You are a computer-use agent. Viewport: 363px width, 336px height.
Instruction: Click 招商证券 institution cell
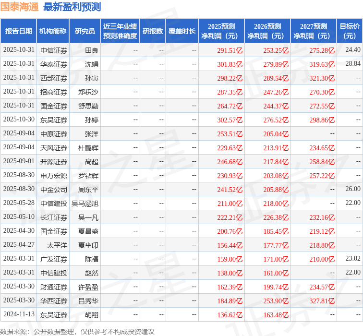[x=54, y=92]
